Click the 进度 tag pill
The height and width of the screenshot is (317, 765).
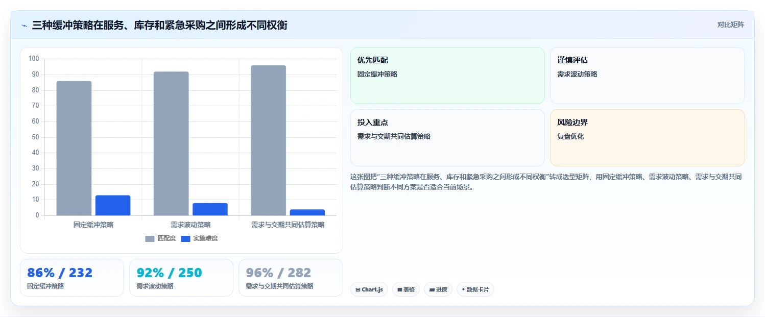point(438,289)
